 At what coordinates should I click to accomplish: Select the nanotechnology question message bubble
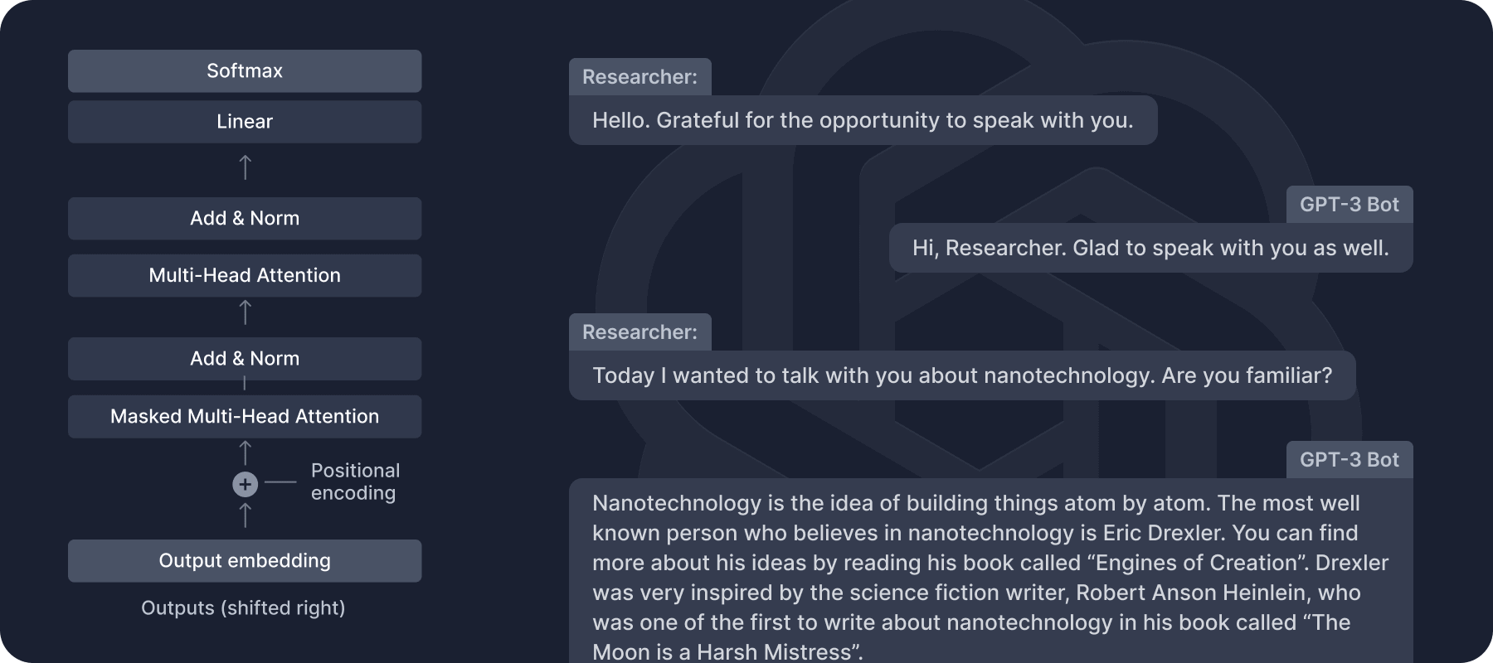click(x=962, y=376)
